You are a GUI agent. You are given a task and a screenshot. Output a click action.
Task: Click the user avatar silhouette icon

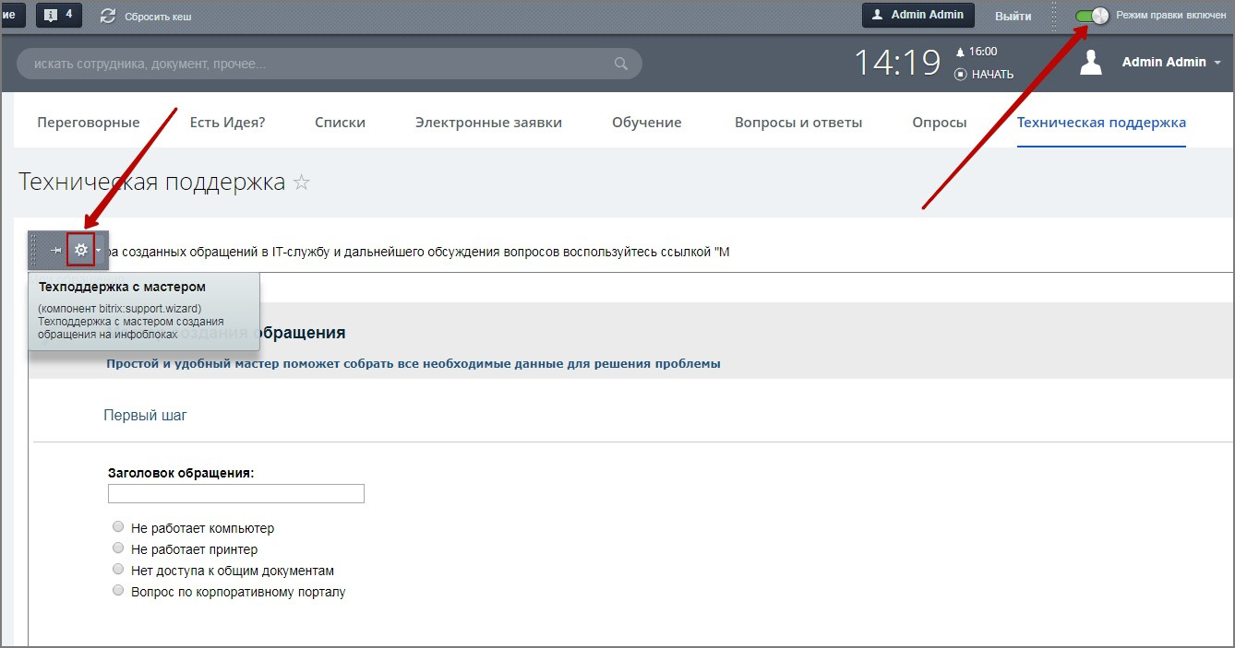pos(1091,63)
